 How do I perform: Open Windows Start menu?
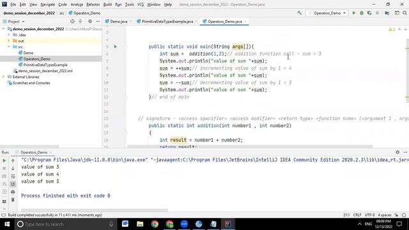7,224
